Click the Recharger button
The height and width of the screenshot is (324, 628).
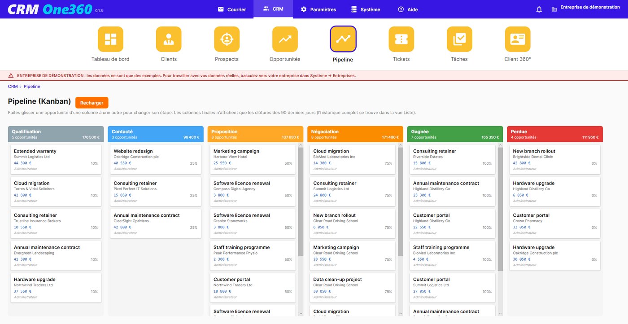click(x=92, y=103)
